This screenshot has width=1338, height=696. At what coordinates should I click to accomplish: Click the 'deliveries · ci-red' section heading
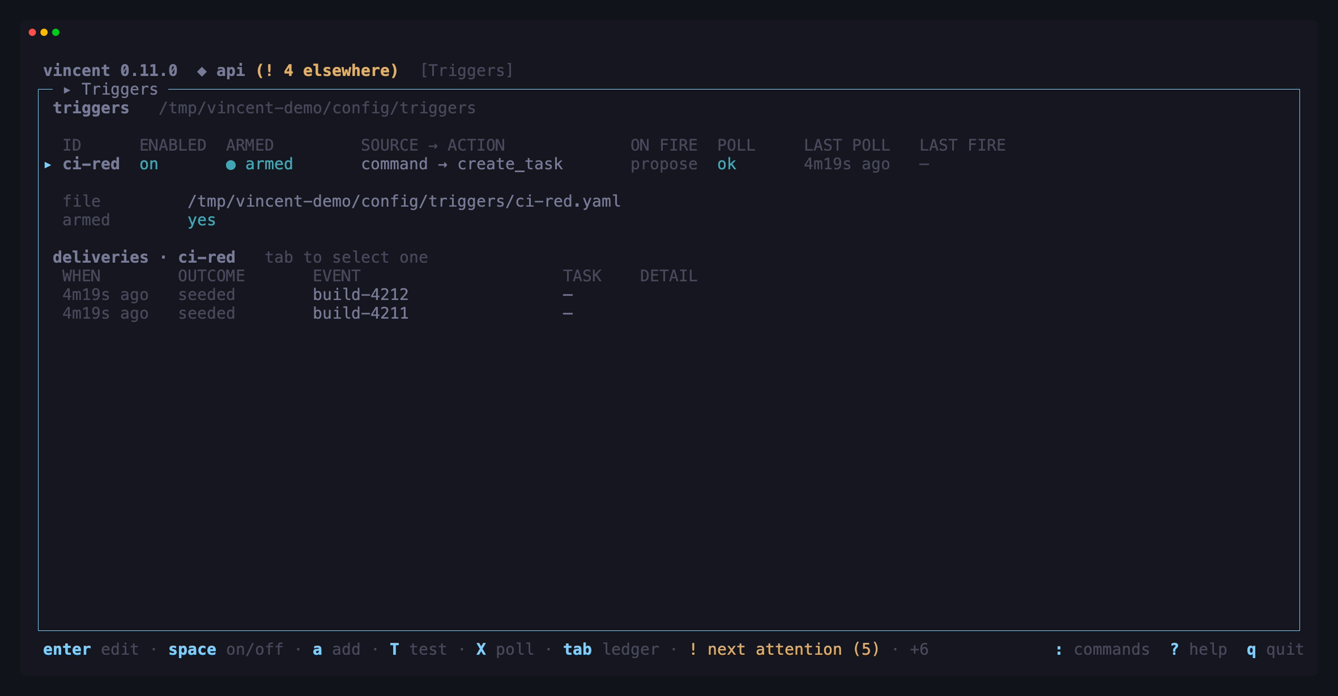point(144,257)
